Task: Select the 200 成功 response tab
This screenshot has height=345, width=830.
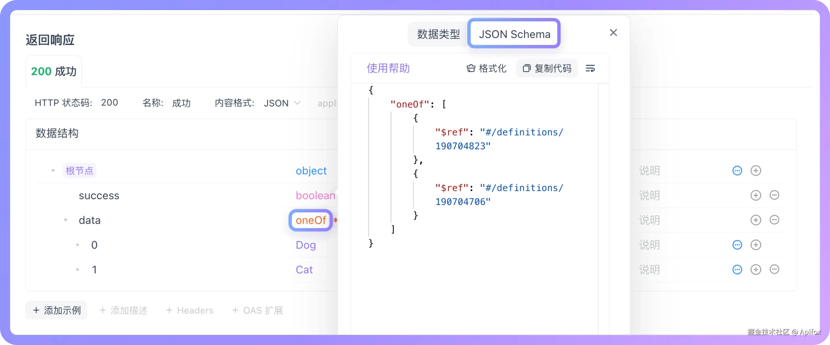Action: coord(53,71)
